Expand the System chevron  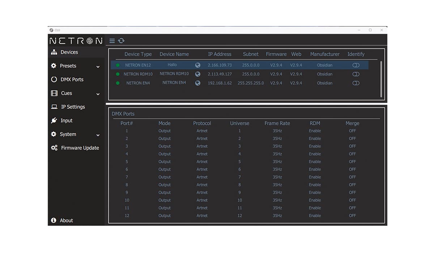[x=98, y=135]
